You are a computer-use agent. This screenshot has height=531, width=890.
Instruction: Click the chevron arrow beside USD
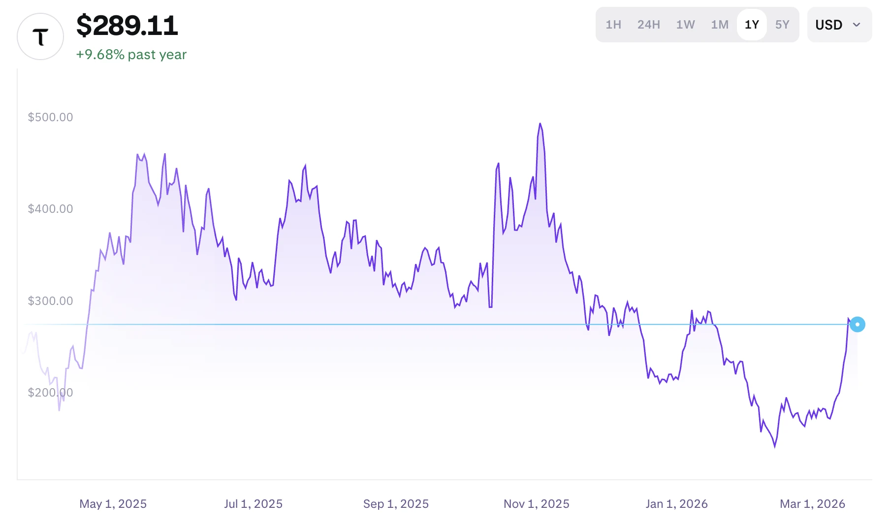(x=857, y=25)
